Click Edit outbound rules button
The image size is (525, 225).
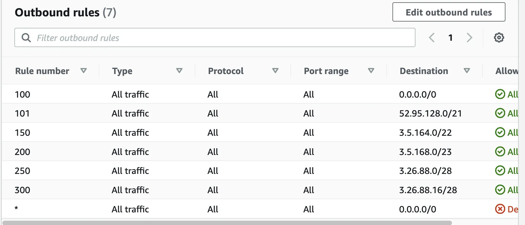pos(449,12)
